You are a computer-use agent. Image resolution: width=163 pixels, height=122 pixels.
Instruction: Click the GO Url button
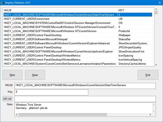(7, 99)
